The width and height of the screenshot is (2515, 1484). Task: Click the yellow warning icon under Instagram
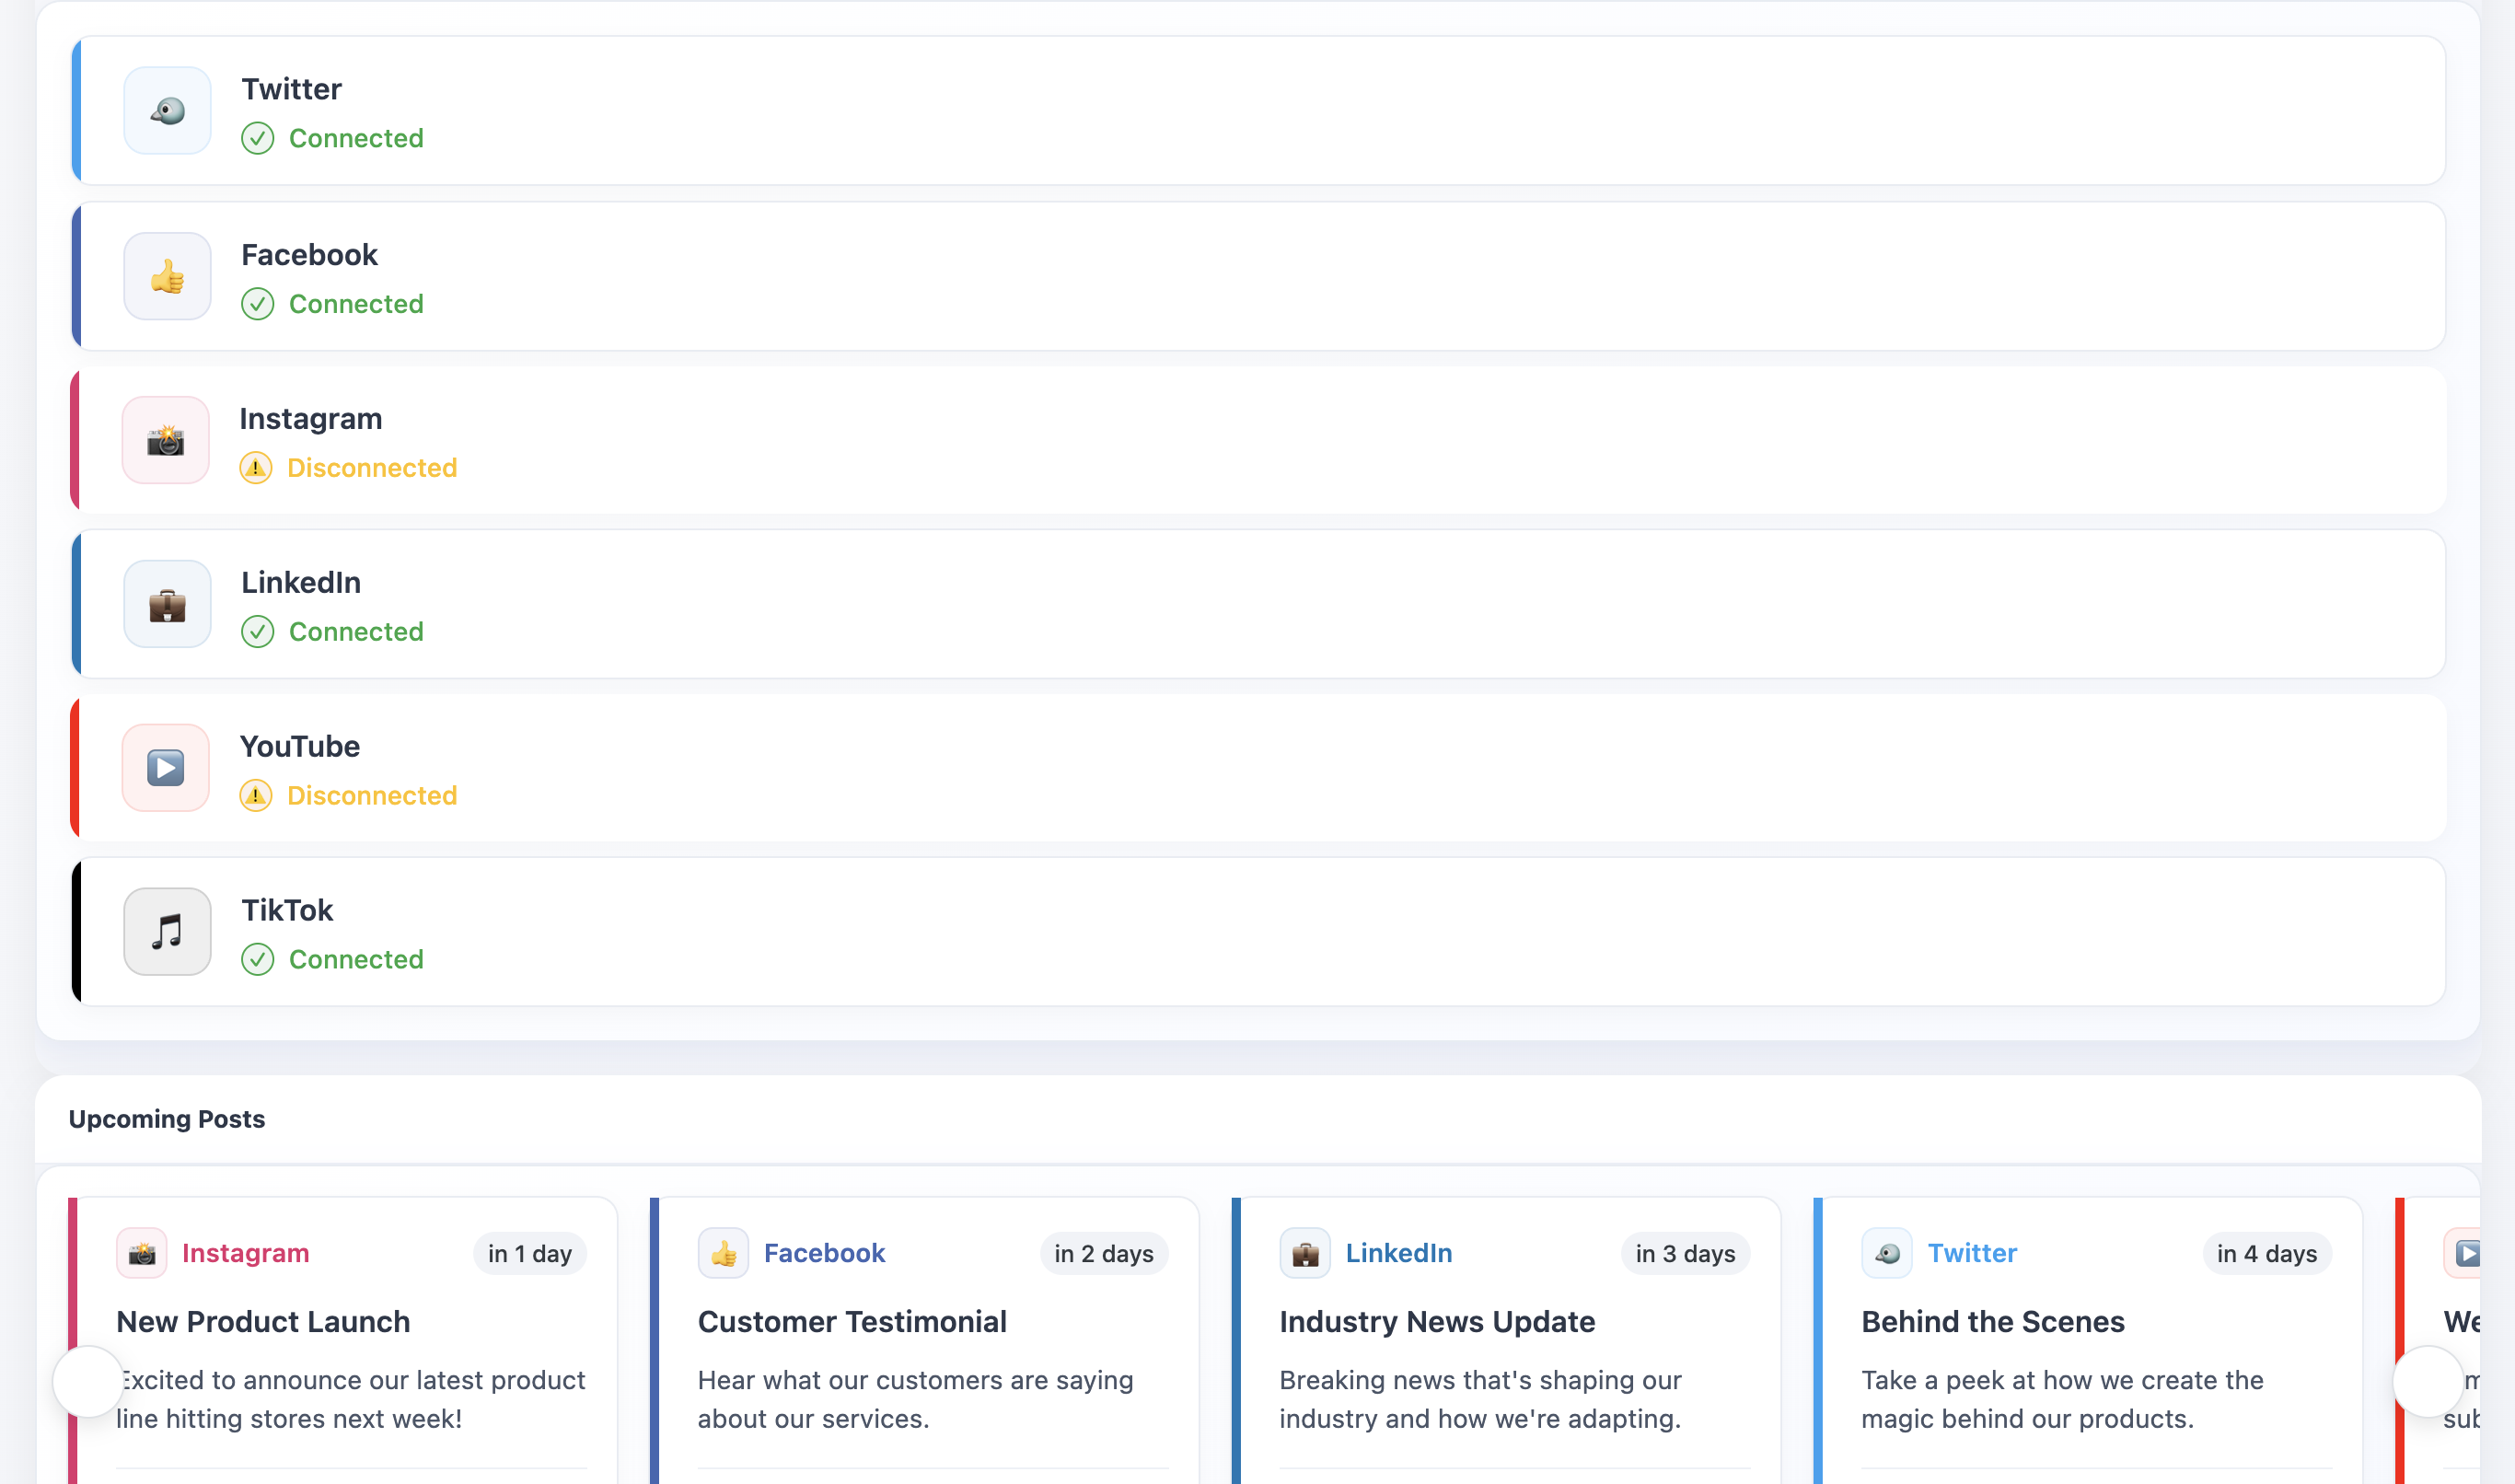(x=255, y=468)
